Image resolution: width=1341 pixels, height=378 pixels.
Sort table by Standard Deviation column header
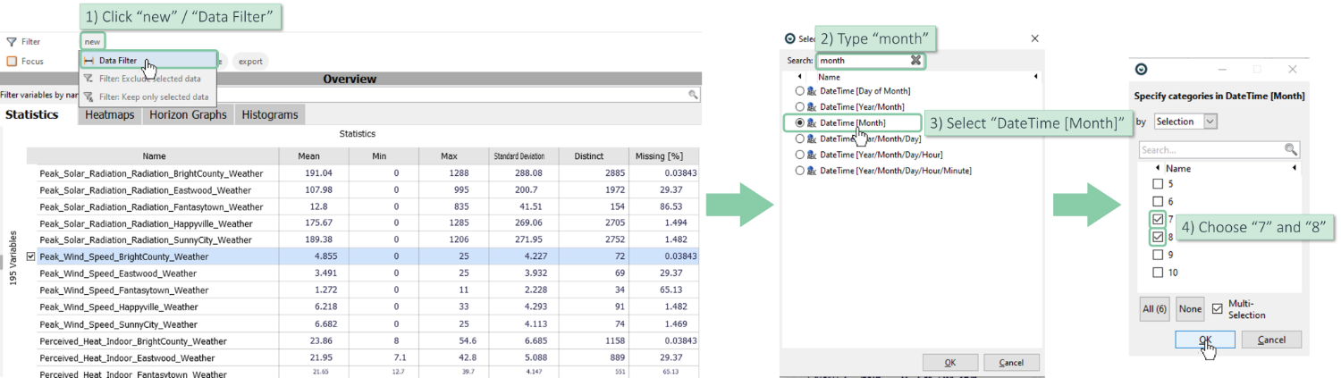[519, 156]
